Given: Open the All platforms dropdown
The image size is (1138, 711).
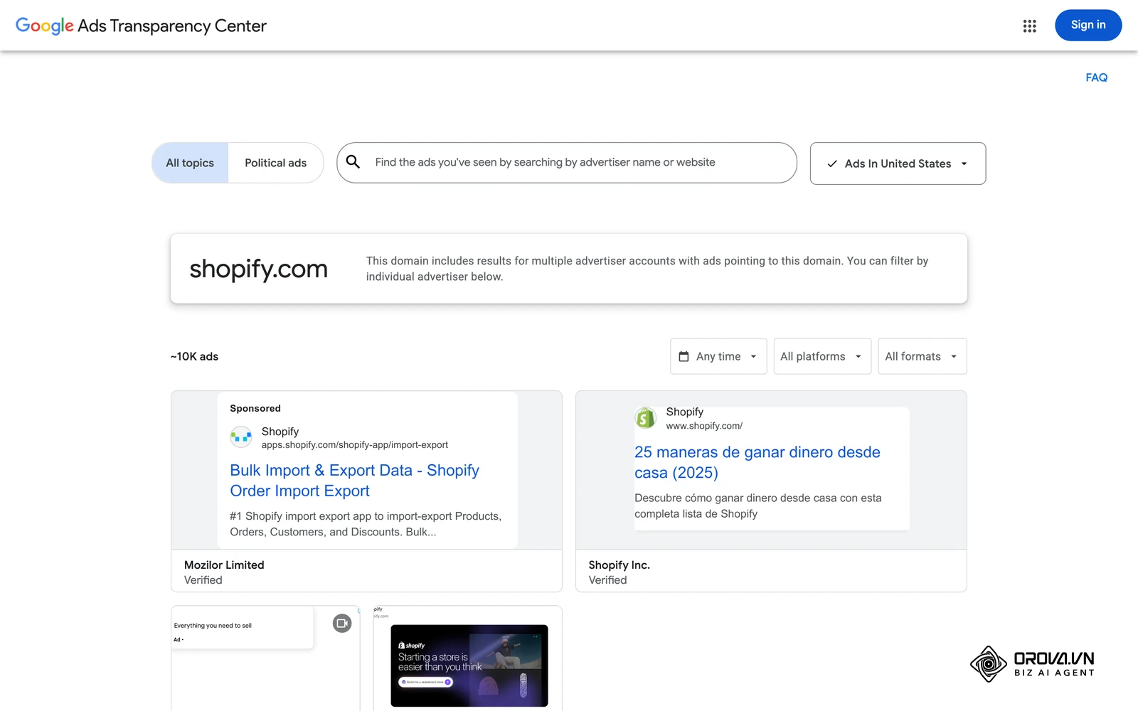Looking at the screenshot, I should [822, 356].
